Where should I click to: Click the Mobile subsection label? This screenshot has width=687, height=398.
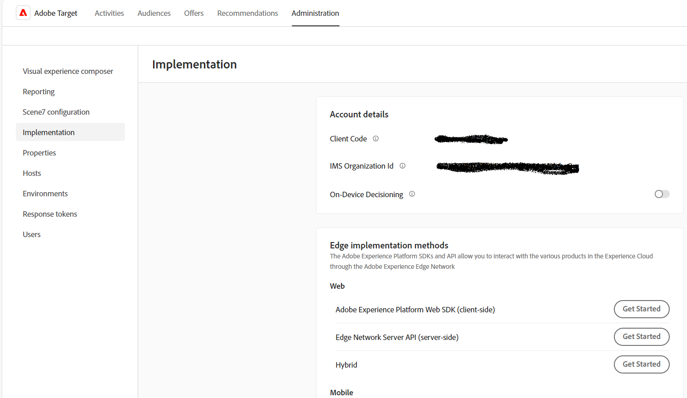pyautogui.click(x=341, y=393)
